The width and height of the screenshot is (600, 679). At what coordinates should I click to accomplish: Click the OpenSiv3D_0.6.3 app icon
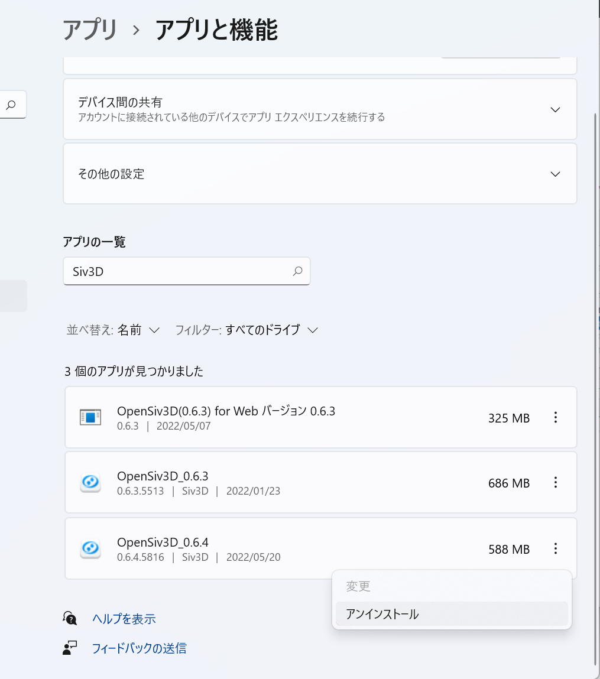(x=90, y=483)
